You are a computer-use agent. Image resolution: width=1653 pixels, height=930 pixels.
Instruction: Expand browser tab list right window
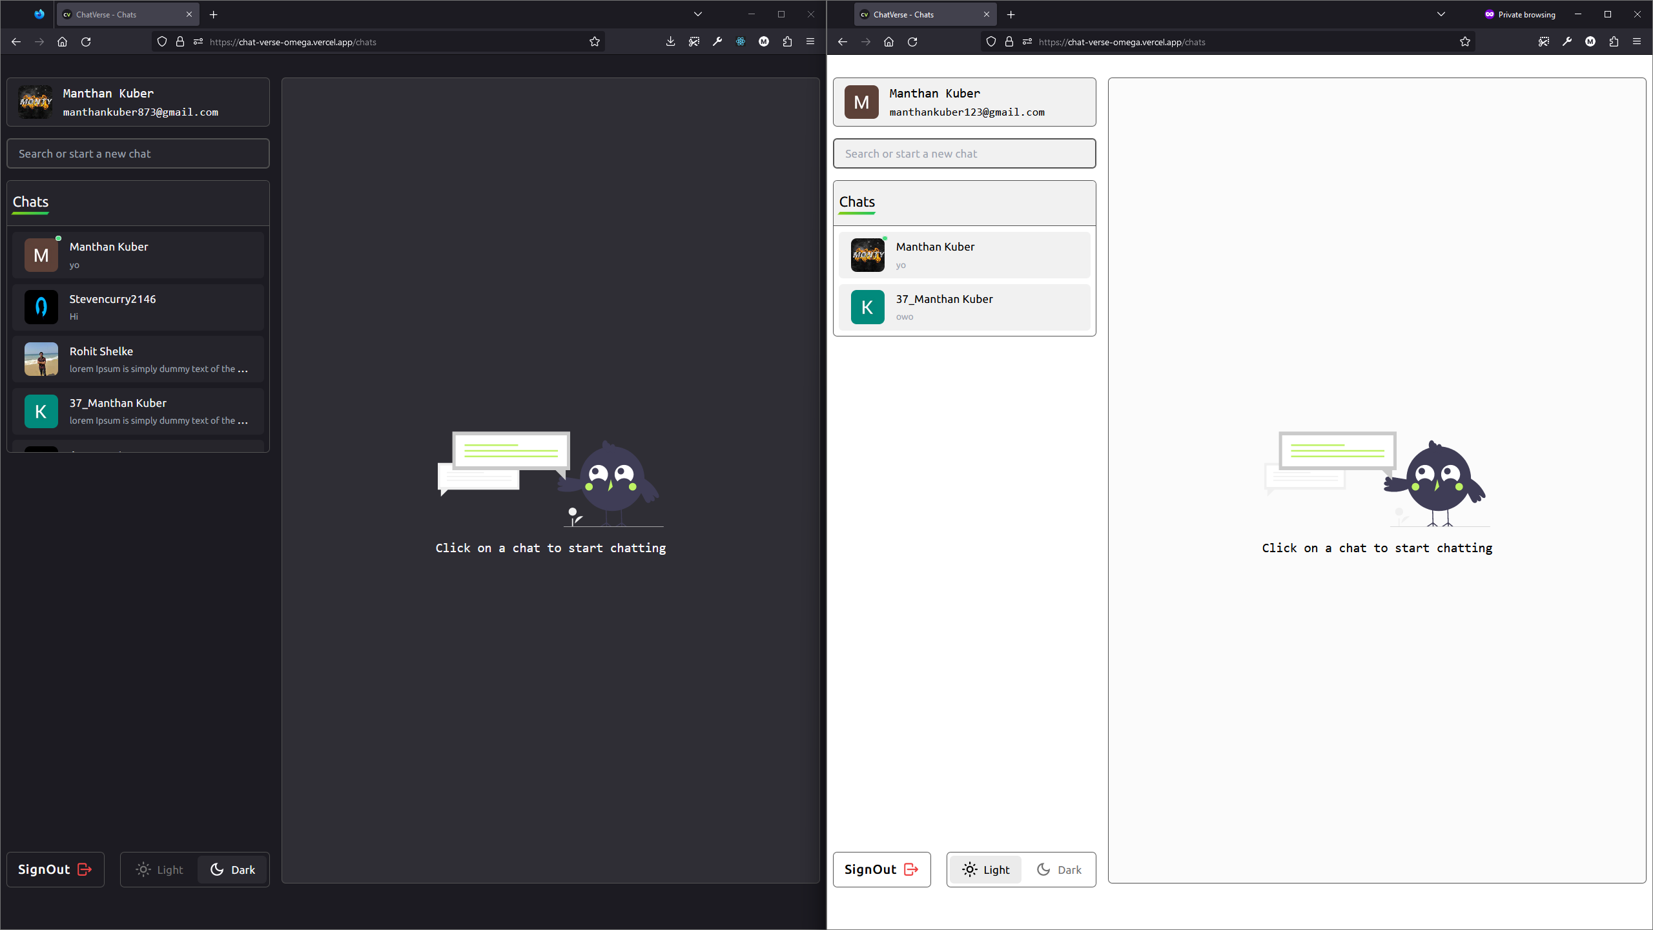(1441, 14)
